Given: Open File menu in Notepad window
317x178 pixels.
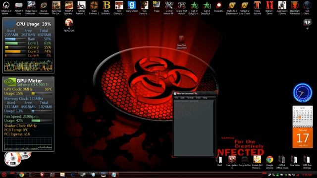Looking at the screenshot, I should pos(176,98).
